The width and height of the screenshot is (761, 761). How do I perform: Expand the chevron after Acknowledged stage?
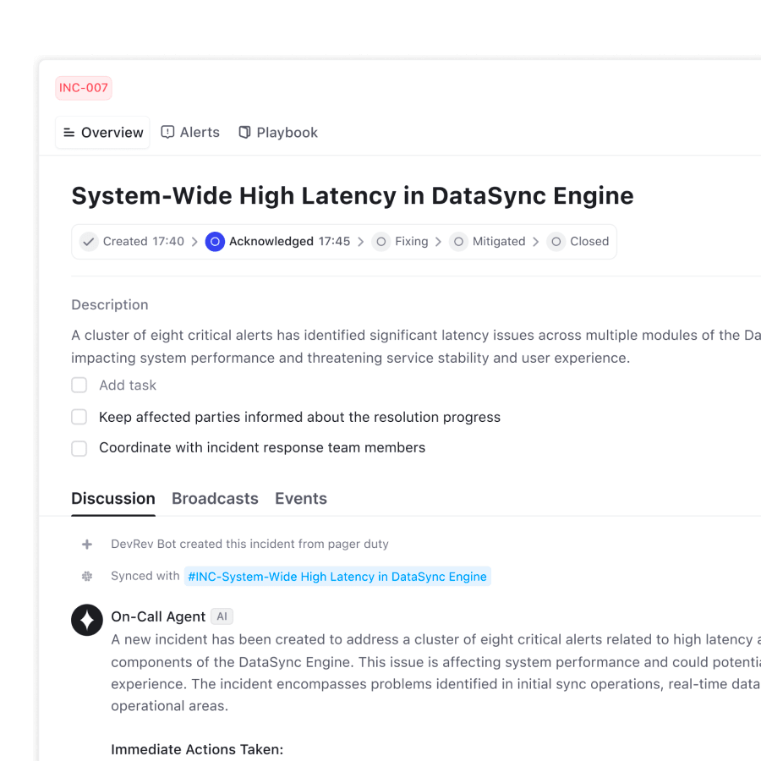(361, 241)
